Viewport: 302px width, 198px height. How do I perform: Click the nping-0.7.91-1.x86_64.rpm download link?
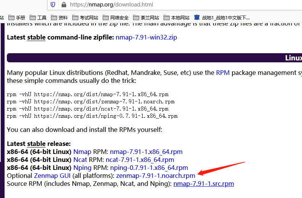tap(149, 168)
